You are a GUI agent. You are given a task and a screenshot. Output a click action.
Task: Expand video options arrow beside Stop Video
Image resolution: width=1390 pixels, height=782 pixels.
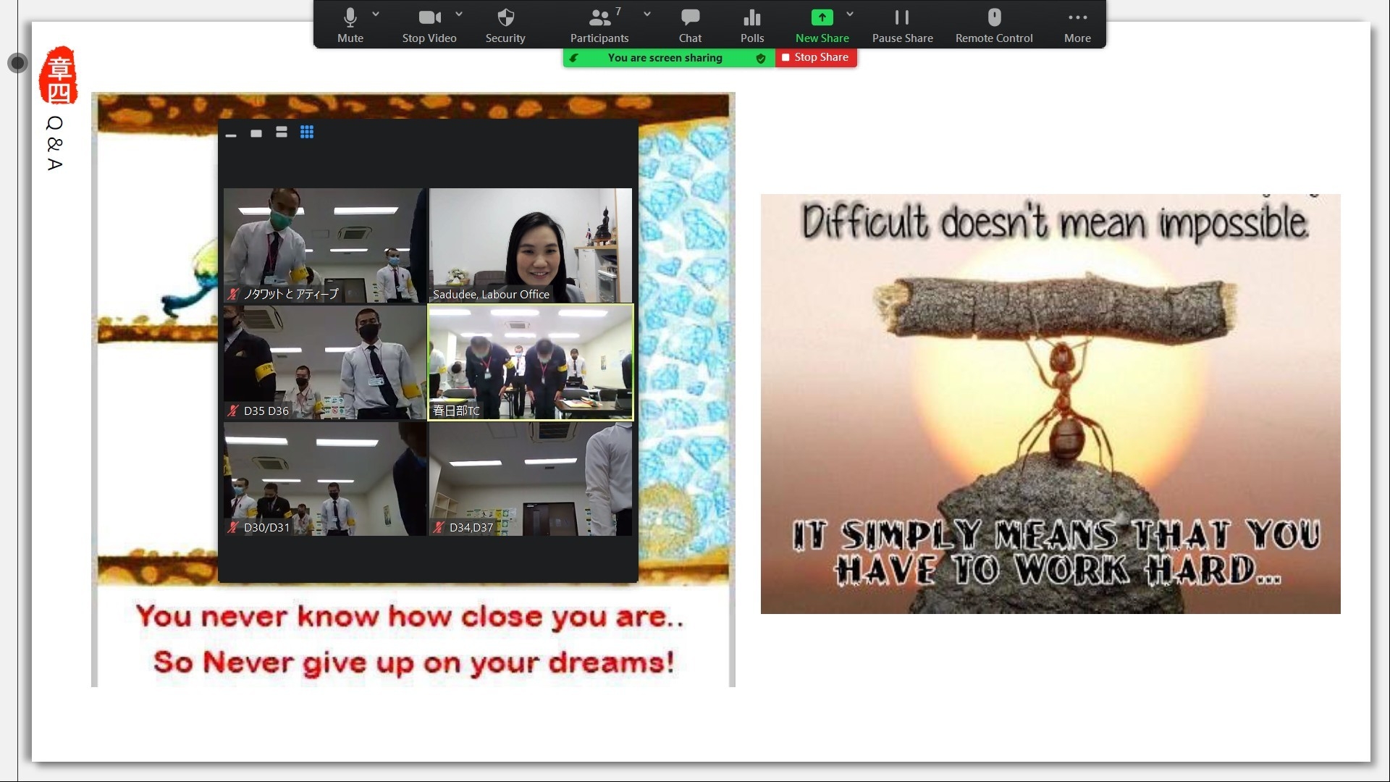[459, 14]
